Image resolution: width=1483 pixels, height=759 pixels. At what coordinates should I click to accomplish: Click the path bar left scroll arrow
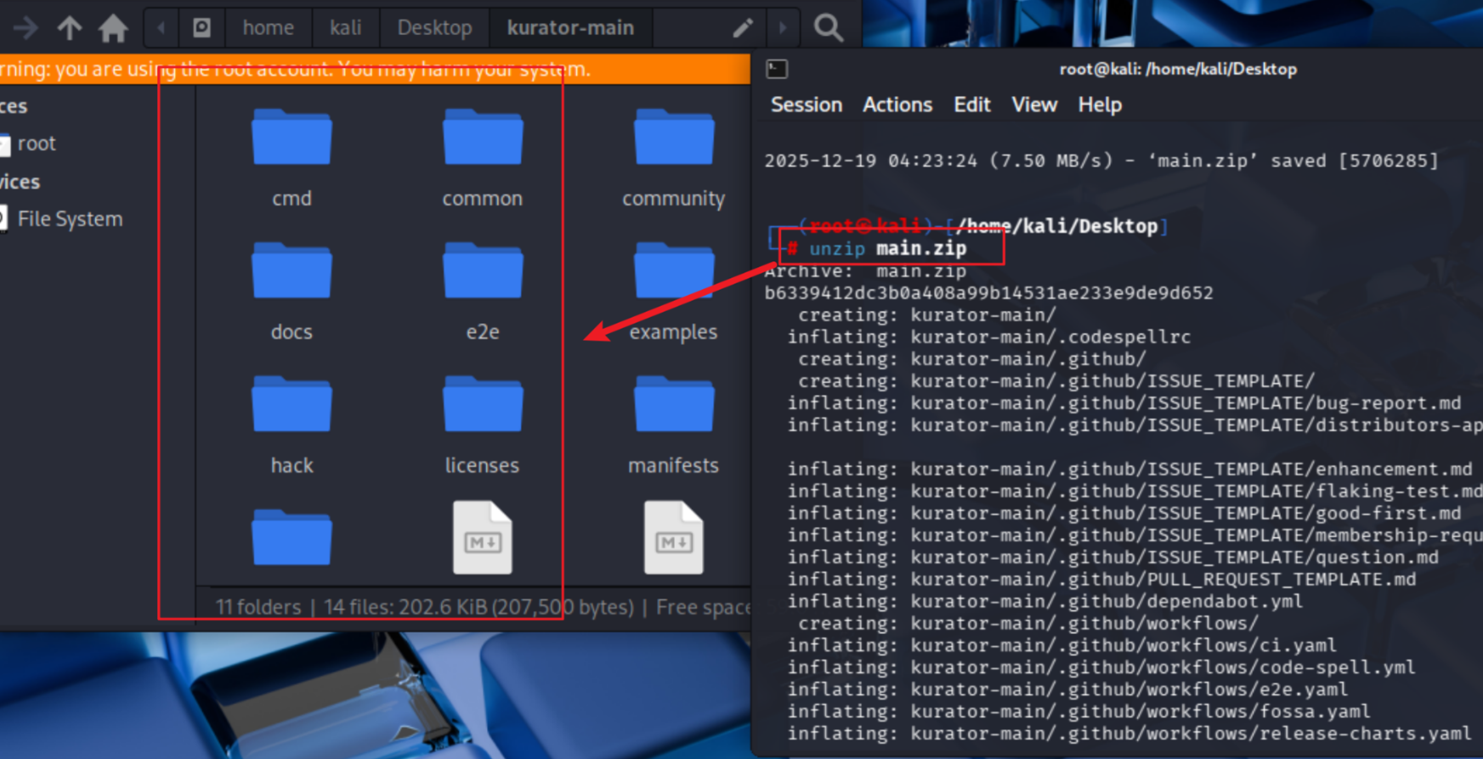161,28
